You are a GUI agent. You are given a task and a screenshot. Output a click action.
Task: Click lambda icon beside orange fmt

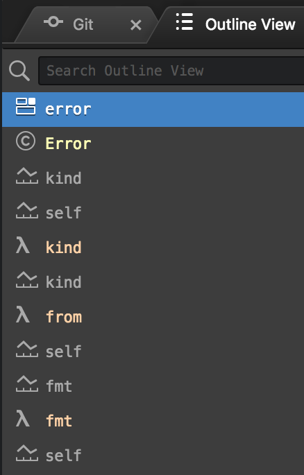(23, 418)
